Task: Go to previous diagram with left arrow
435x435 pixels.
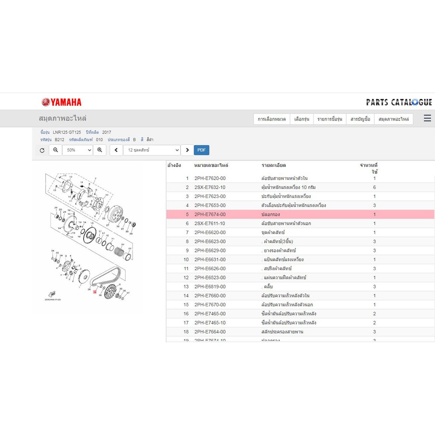Action: pos(116,150)
